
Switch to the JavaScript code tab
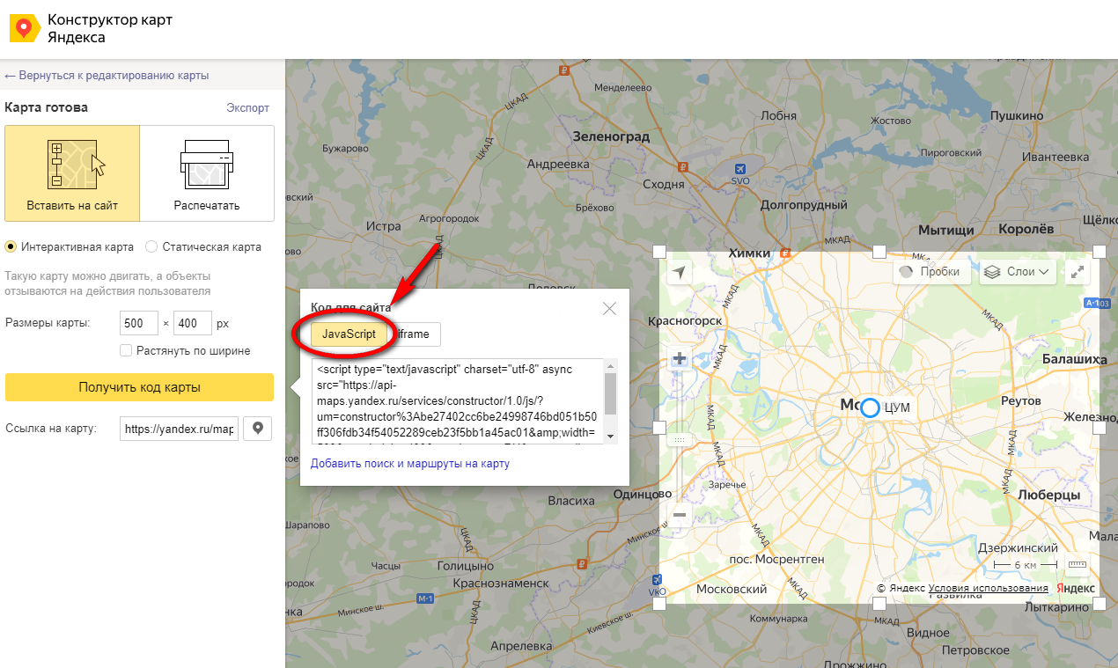(x=349, y=334)
